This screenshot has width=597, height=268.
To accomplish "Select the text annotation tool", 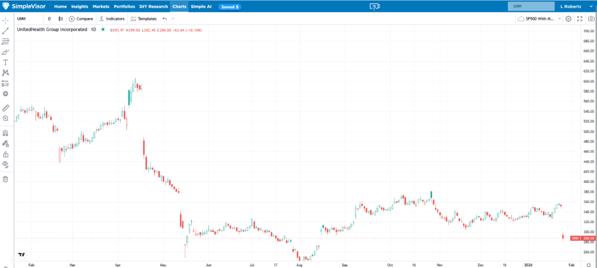I will (x=6, y=62).
